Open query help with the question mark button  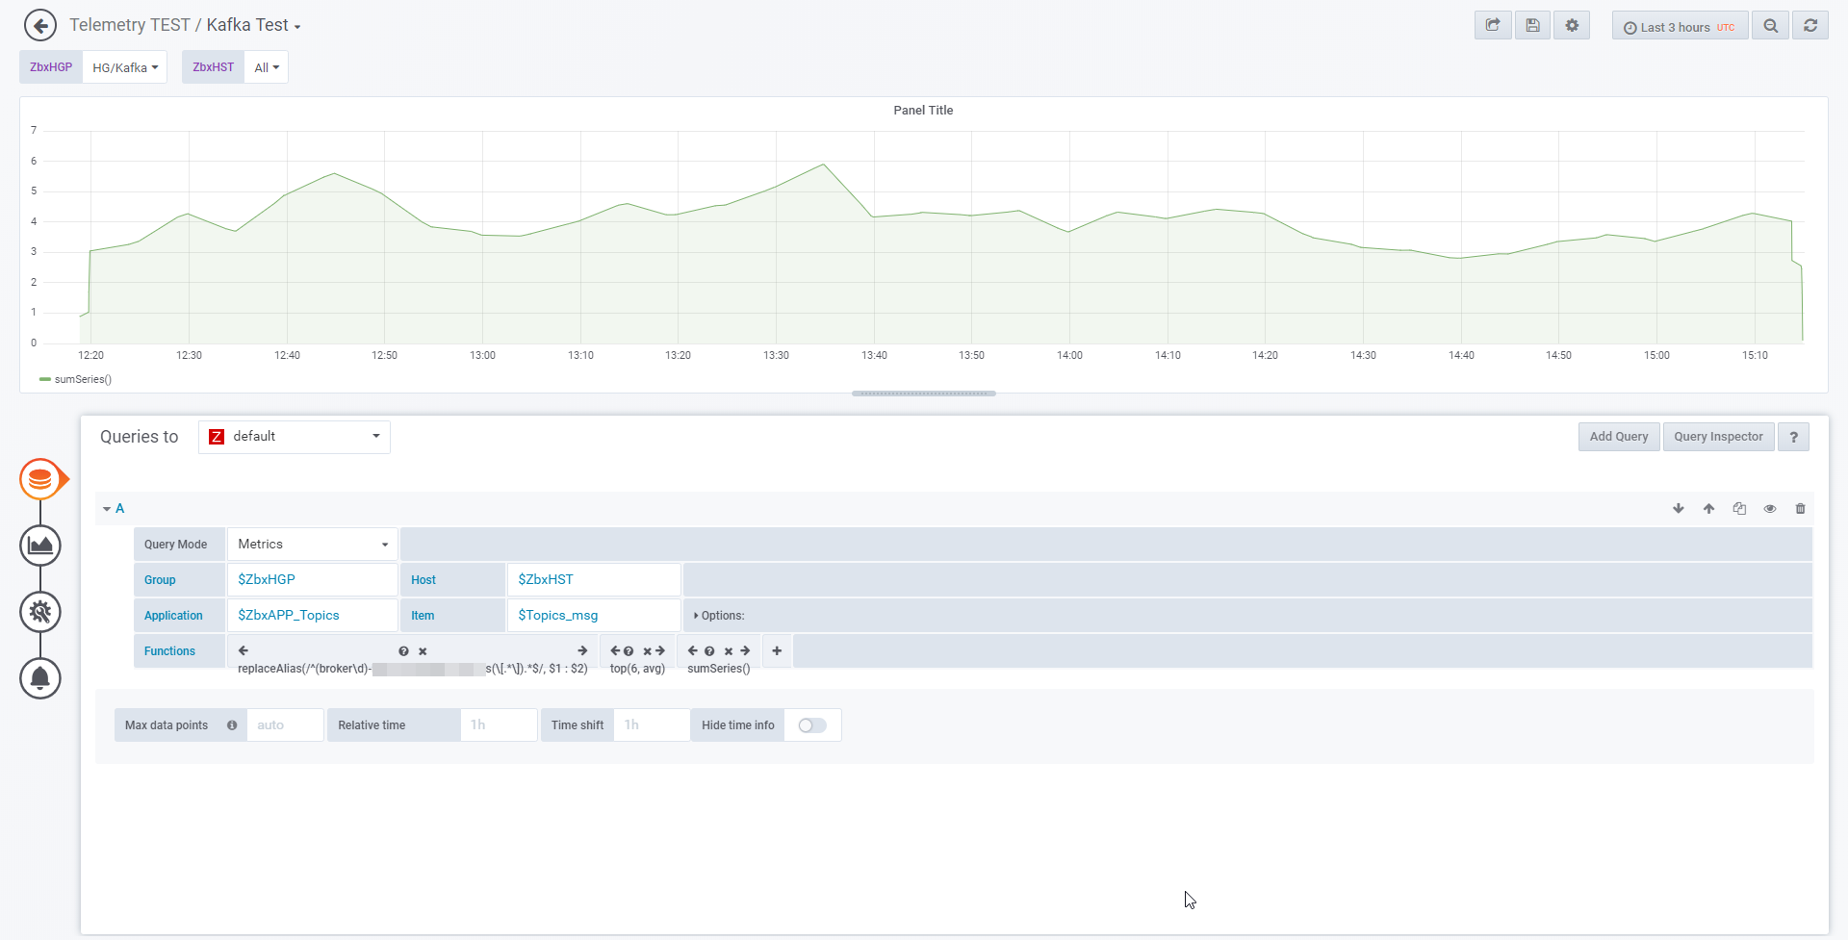click(1793, 437)
